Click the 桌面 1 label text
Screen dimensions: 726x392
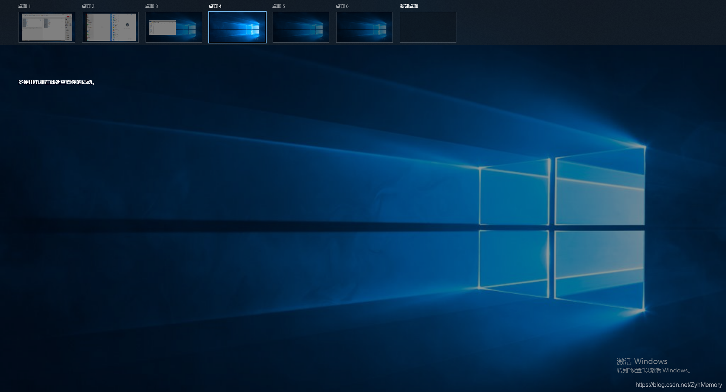tap(25, 6)
